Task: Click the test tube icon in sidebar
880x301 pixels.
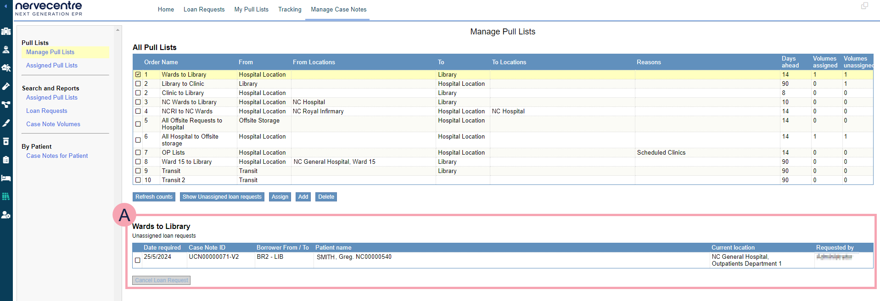Action: point(6,86)
